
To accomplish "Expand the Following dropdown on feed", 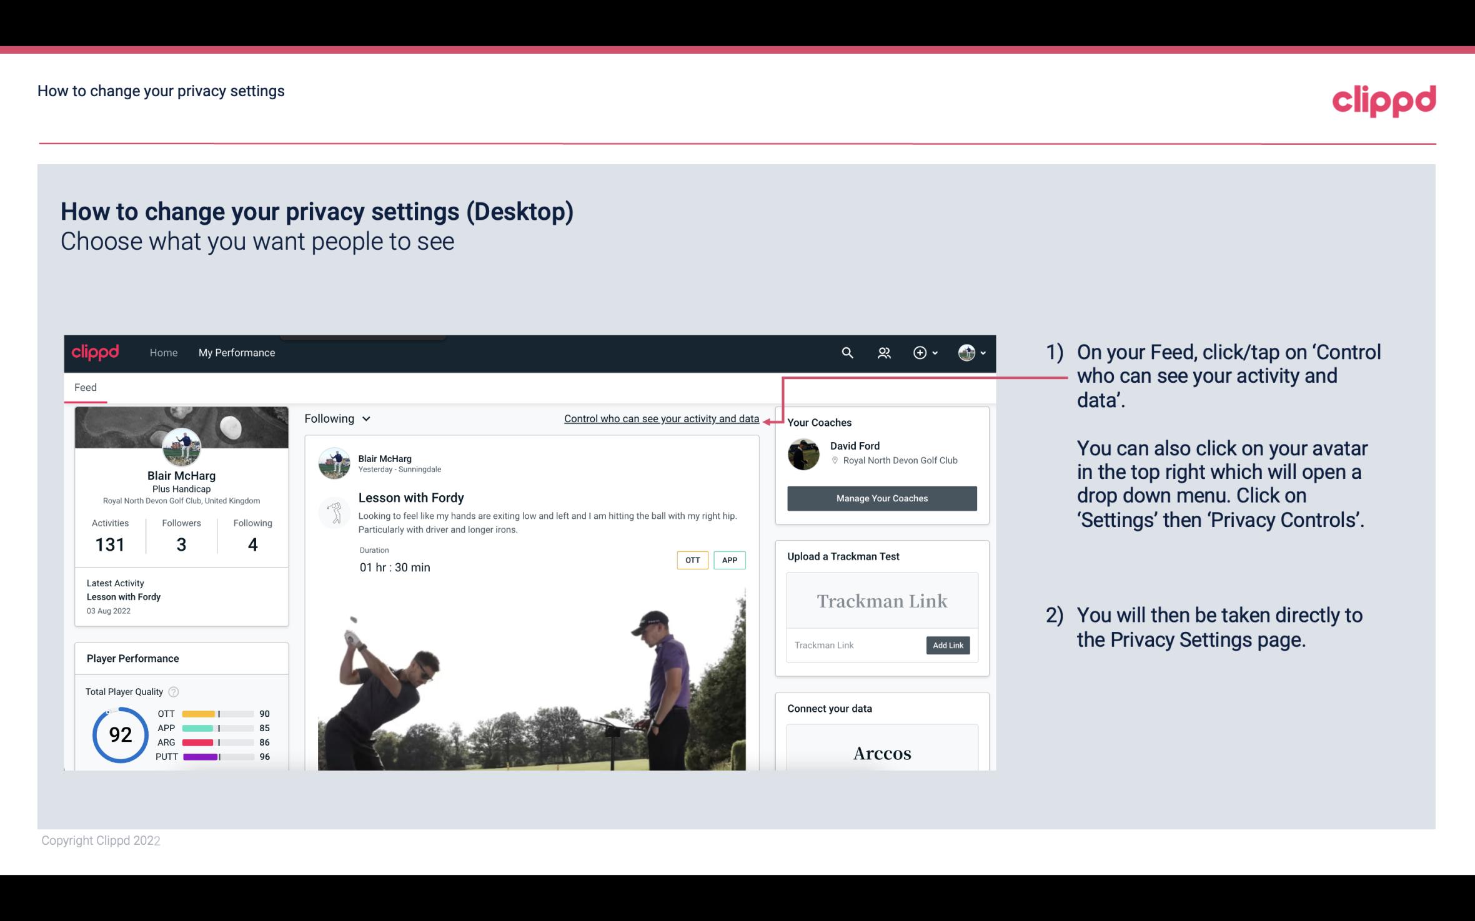I will click(x=336, y=419).
